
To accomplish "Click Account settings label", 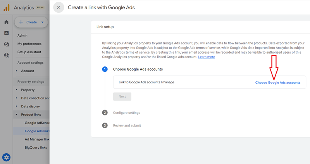I will tap(30, 63).
